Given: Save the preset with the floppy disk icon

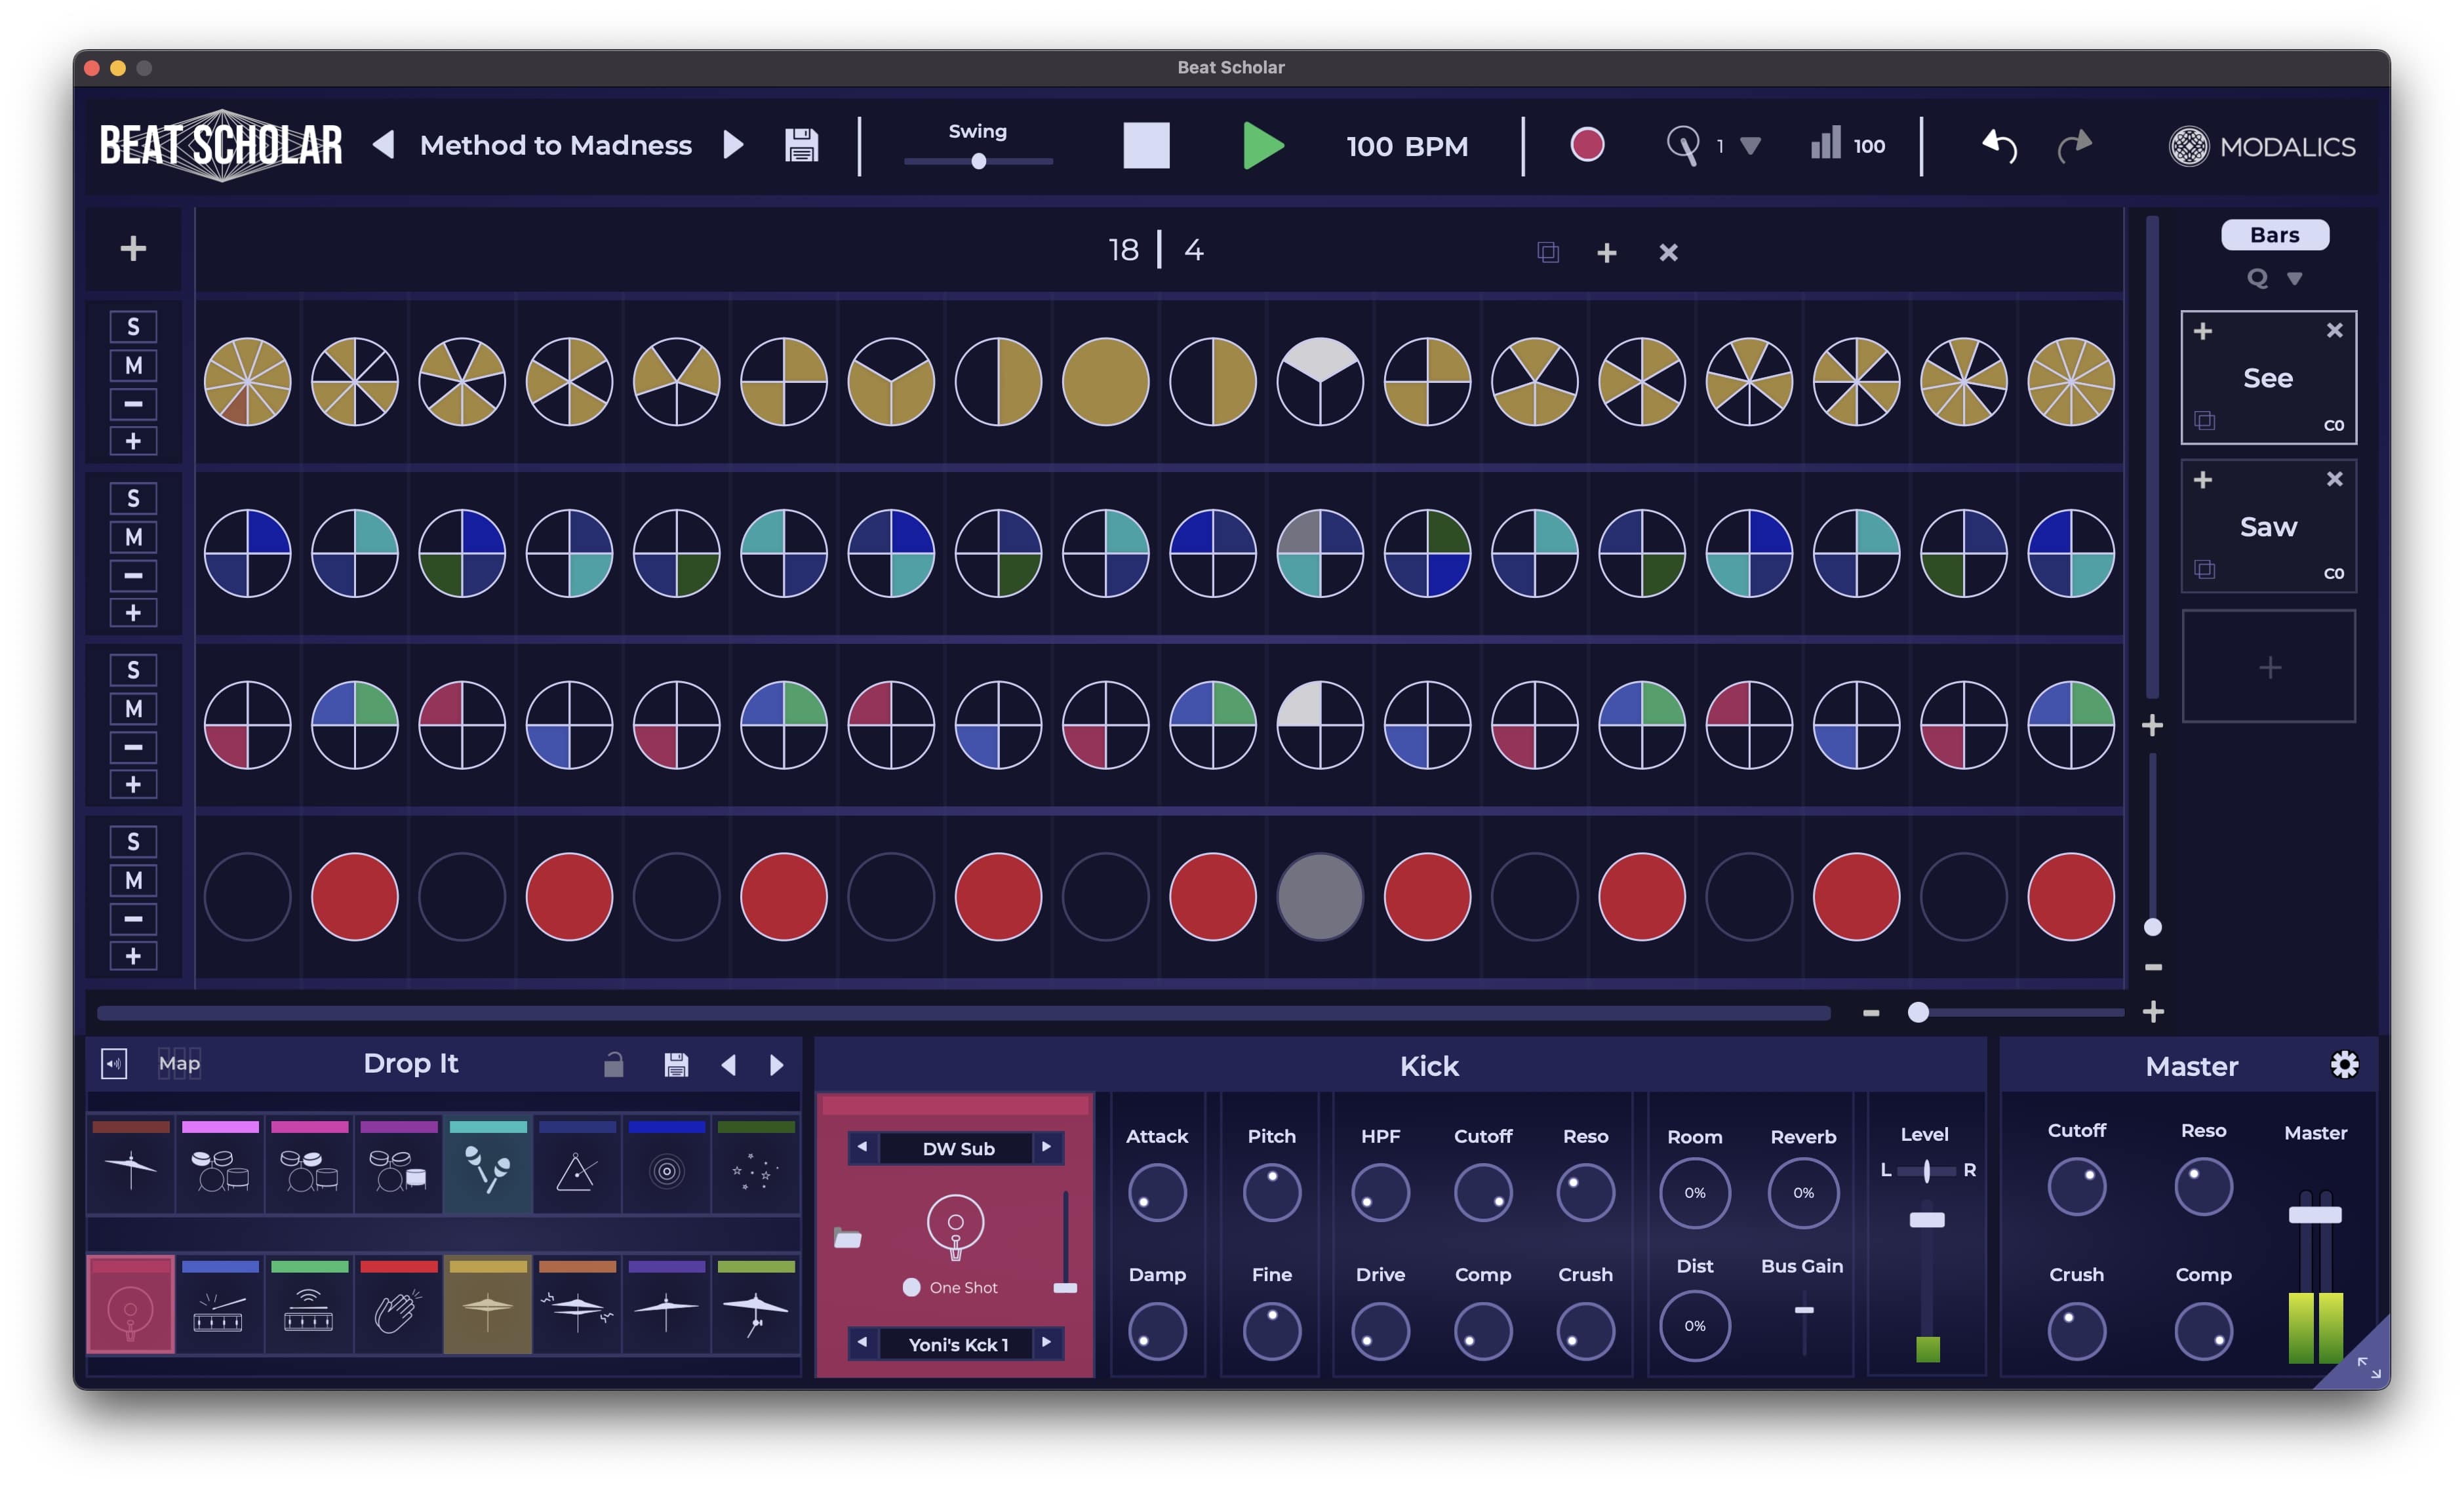Looking at the screenshot, I should click(801, 146).
